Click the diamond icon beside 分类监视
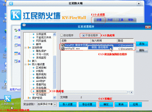 pos(33,34)
